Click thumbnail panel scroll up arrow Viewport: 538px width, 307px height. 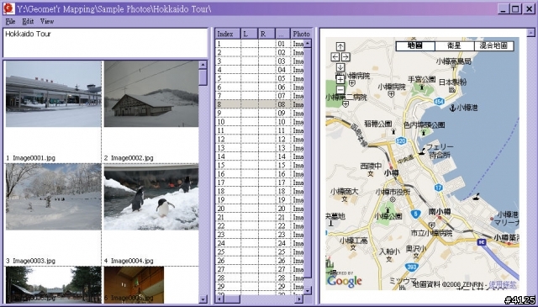(x=203, y=65)
